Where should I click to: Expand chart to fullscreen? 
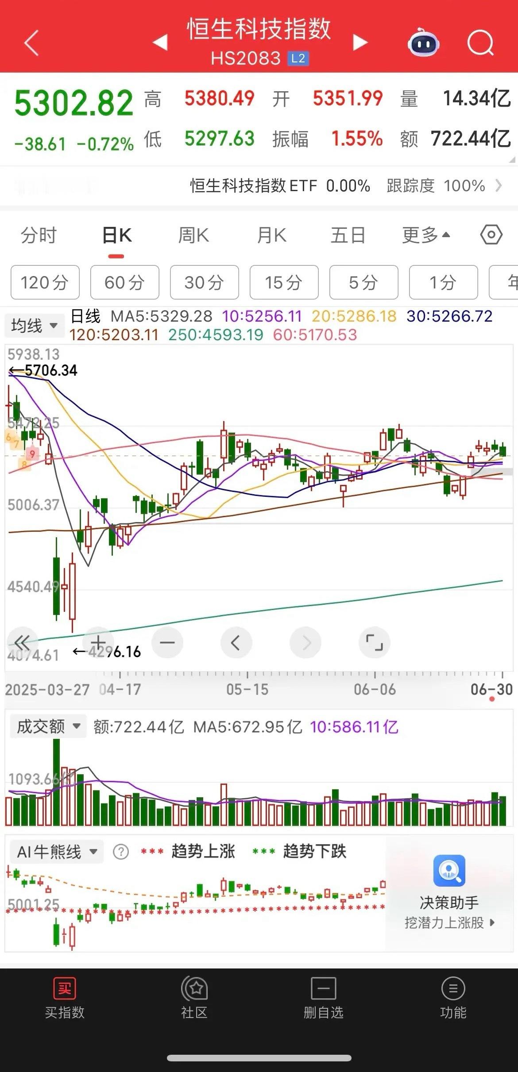point(374,642)
